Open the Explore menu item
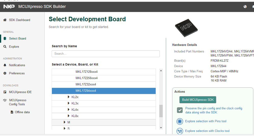 14,46
